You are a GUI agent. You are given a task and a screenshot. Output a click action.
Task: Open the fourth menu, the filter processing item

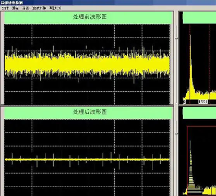39,8
